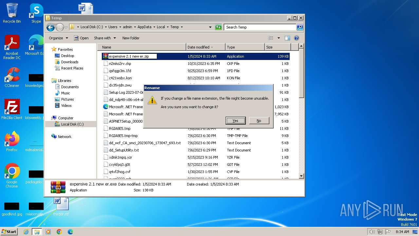The height and width of the screenshot is (236, 419).
Task: Select Computer in navigation pane
Action: [x=65, y=118]
